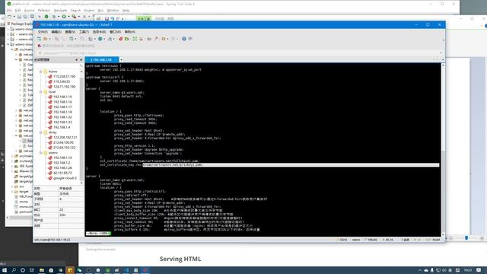The image size is (487, 274).
Task: Collapse the 'local' session folder
Action: (40, 92)
